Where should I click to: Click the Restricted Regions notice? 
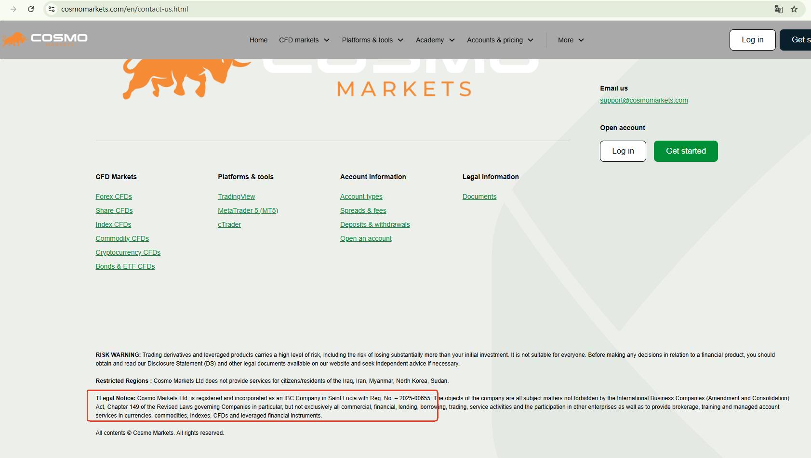272,381
